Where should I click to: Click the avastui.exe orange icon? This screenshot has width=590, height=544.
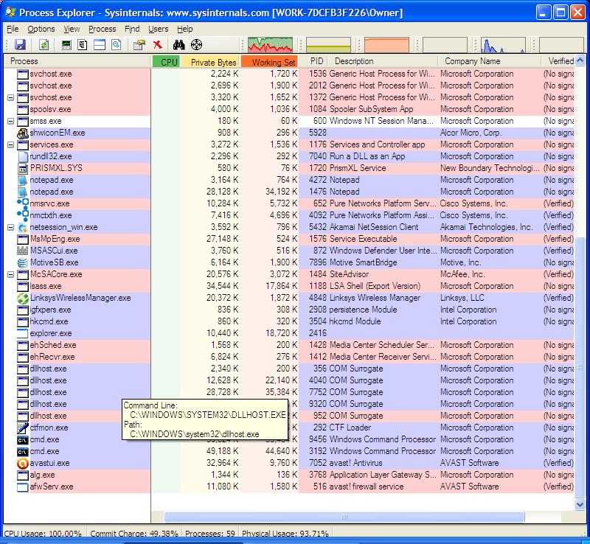click(23, 463)
